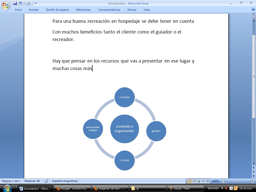Click the Dirección toolbar label on taskbar

pyautogui.click(x=213, y=188)
